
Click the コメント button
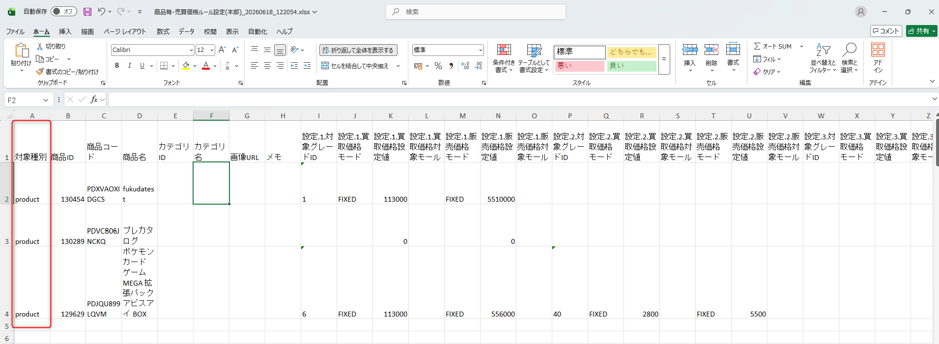point(886,31)
